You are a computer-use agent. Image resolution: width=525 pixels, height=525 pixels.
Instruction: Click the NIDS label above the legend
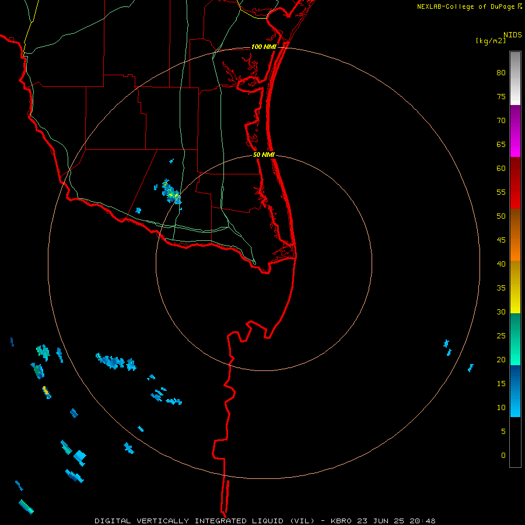coord(512,34)
